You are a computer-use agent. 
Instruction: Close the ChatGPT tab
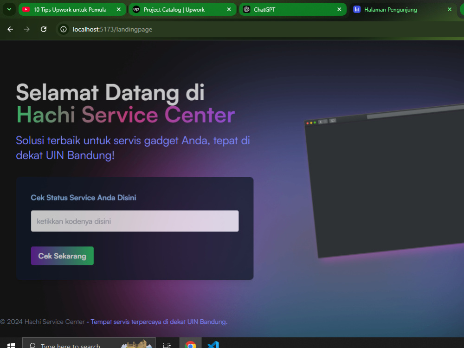tap(339, 9)
